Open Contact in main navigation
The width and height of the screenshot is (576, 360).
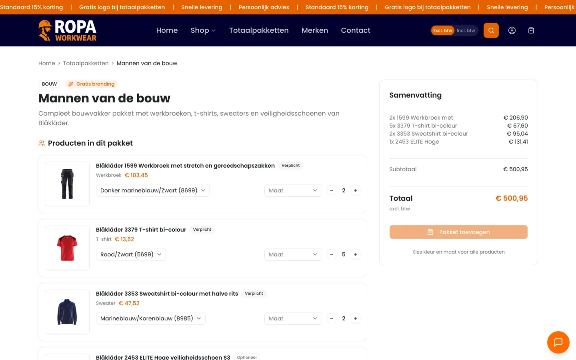[x=356, y=30]
